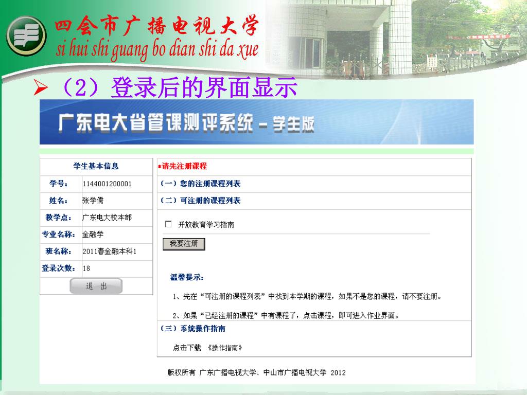Click the 广东电大省管课测评系统 banner

click(256, 122)
